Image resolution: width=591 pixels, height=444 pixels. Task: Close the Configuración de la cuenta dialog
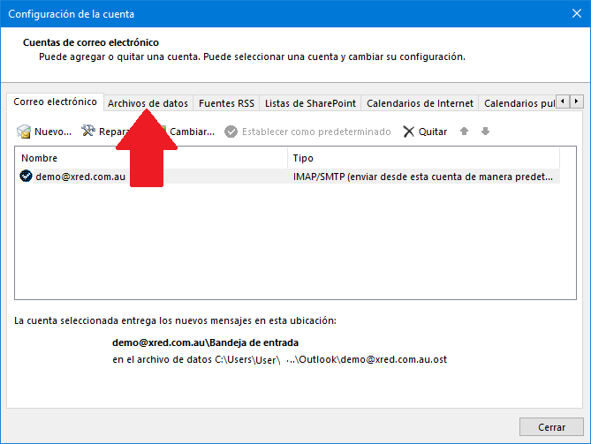[x=577, y=13]
